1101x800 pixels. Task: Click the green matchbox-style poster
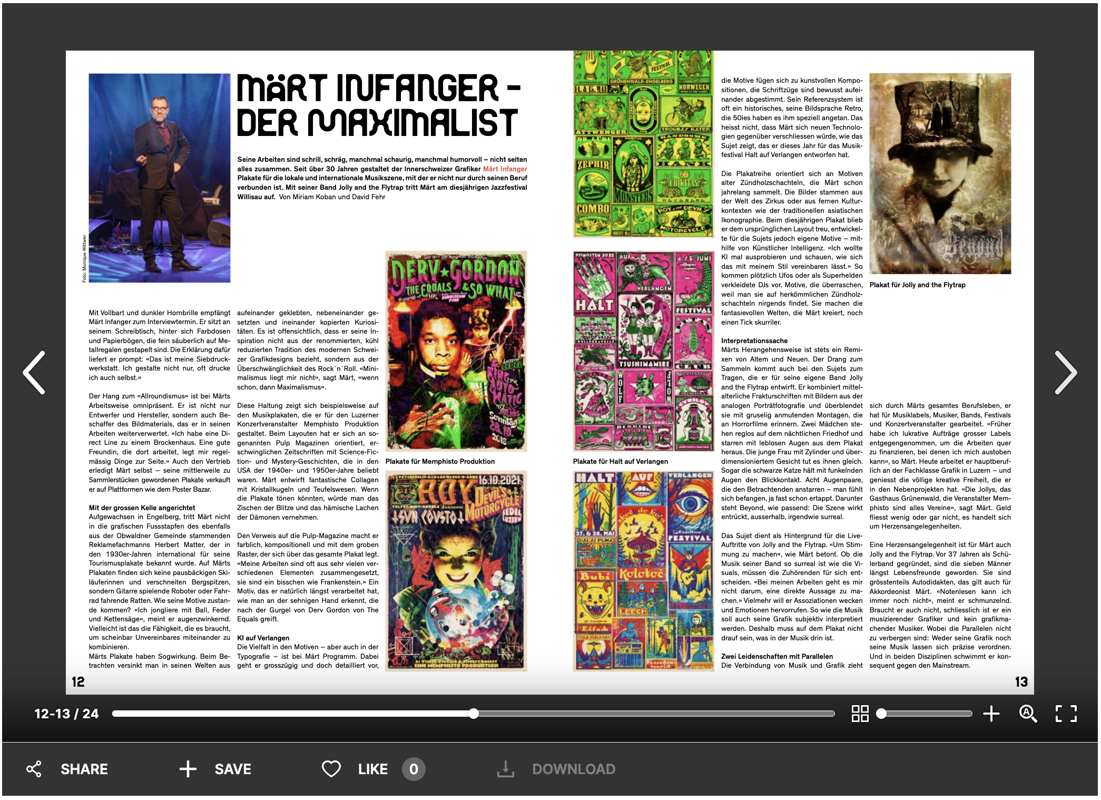[643, 144]
